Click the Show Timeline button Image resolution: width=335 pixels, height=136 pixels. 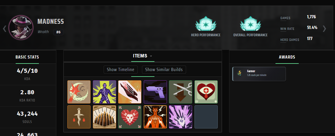point(120,70)
